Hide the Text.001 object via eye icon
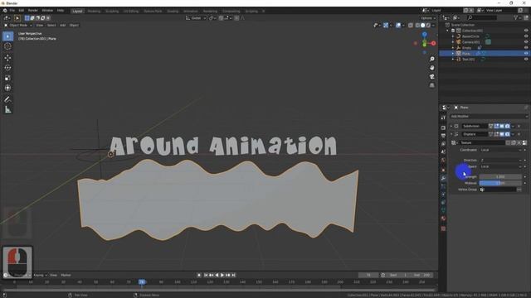The height and width of the screenshot is (298, 531). [x=526, y=59]
